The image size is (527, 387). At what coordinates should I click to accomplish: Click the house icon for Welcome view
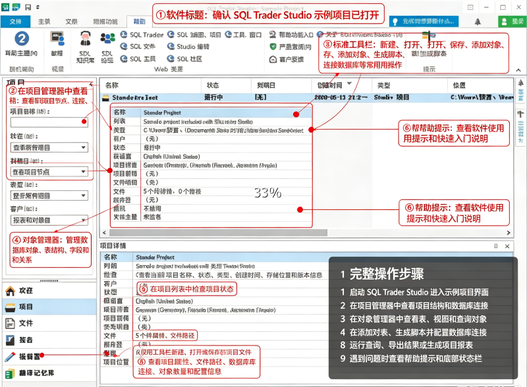(x=11, y=291)
